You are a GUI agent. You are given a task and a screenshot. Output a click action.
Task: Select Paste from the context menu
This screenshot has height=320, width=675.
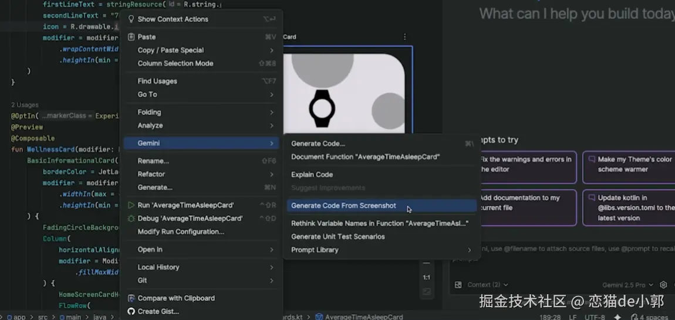pyautogui.click(x=201, y=37)
